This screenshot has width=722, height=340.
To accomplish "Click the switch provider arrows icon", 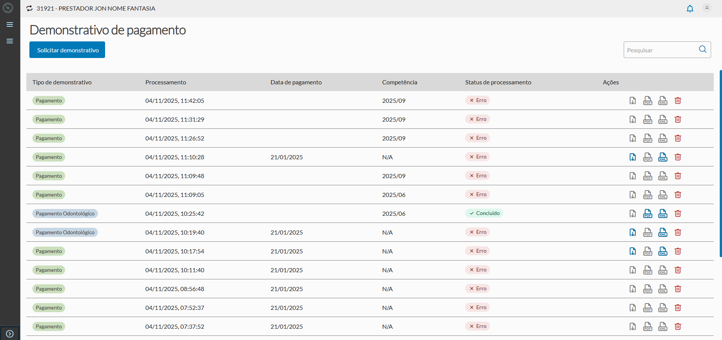I will (x=29, y=8).
